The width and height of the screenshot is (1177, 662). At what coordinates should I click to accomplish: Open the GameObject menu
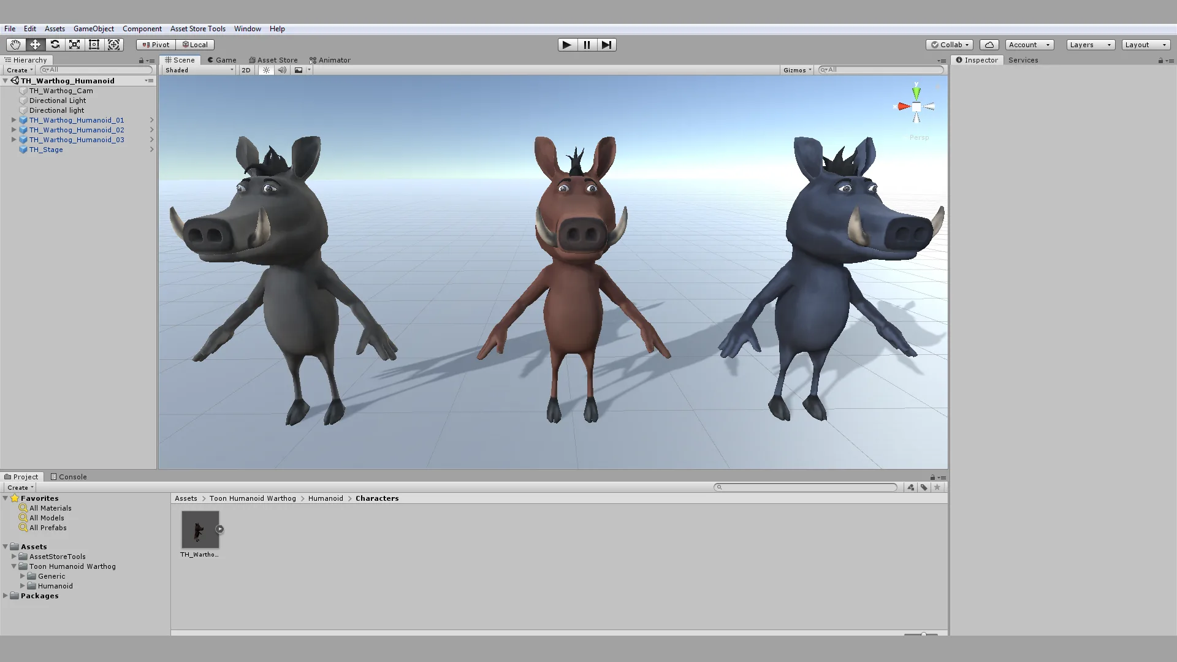coord(94,29)
